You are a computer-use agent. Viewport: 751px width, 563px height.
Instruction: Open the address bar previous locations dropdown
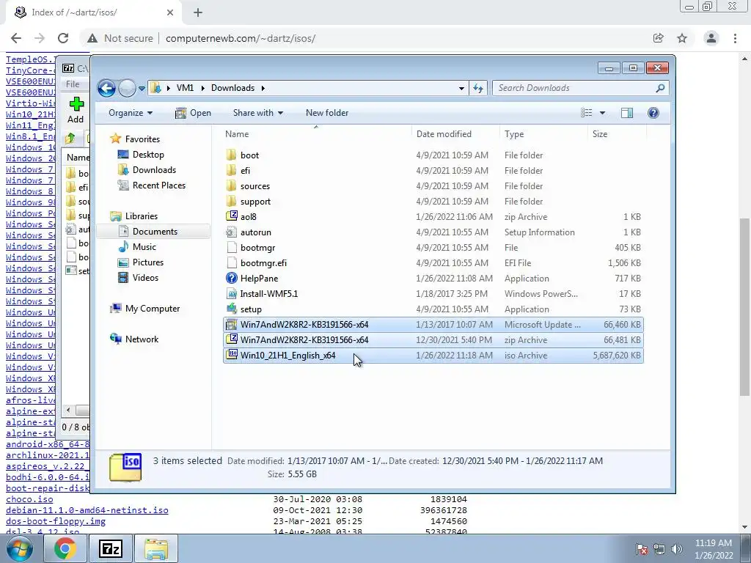click(x=461, y=89)
